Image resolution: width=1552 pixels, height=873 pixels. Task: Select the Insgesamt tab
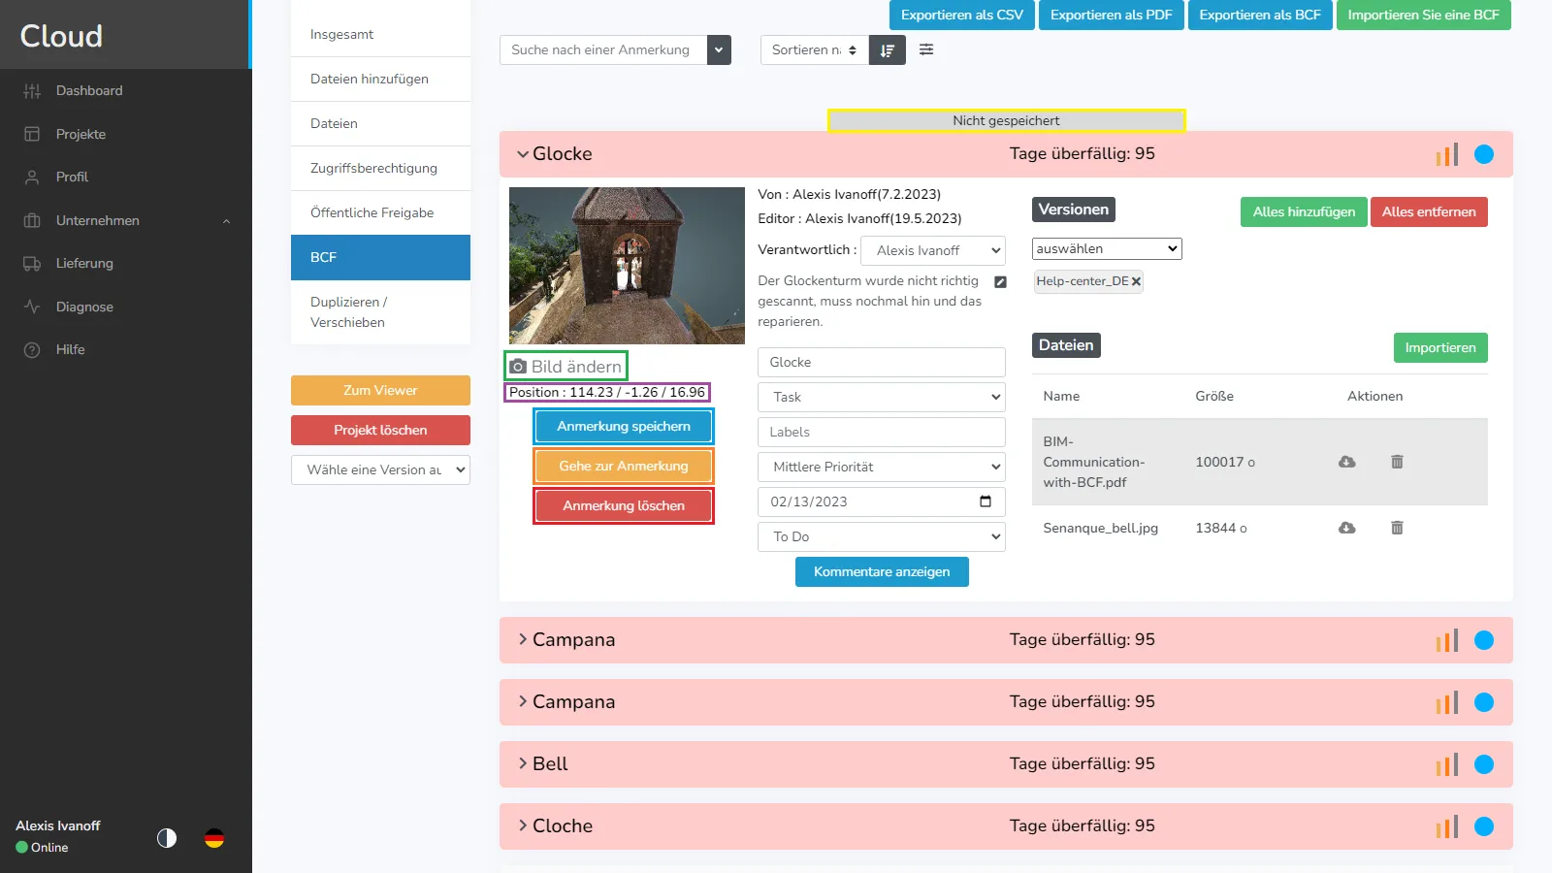(380, 34)
